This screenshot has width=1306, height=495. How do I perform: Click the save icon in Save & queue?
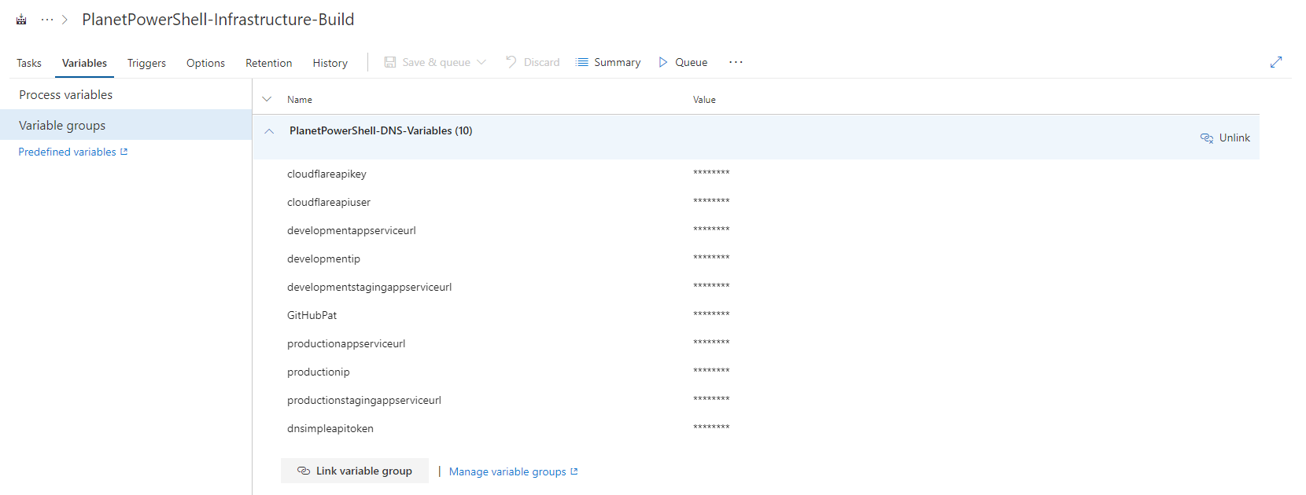390,62
